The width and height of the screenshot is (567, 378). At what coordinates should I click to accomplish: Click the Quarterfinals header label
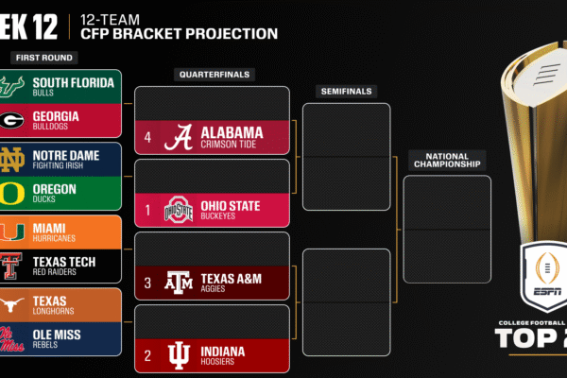[x=211, y=74]
